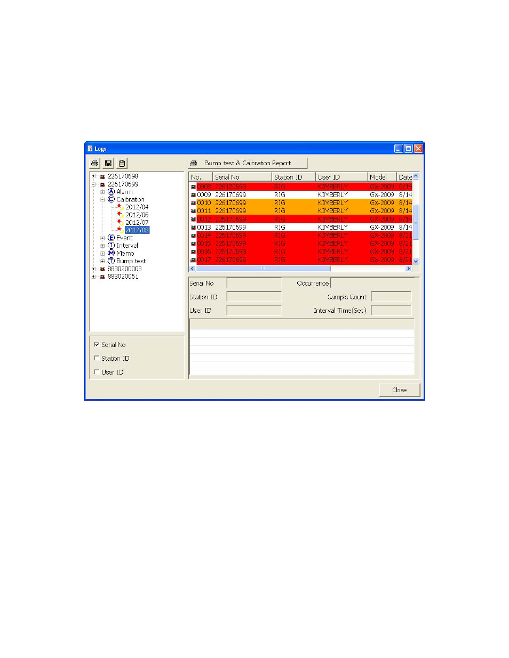The height and width of the screenshot is (658, 509).
Task: Click the horizontal scrollbar left arrow
Action: (193, 269)
